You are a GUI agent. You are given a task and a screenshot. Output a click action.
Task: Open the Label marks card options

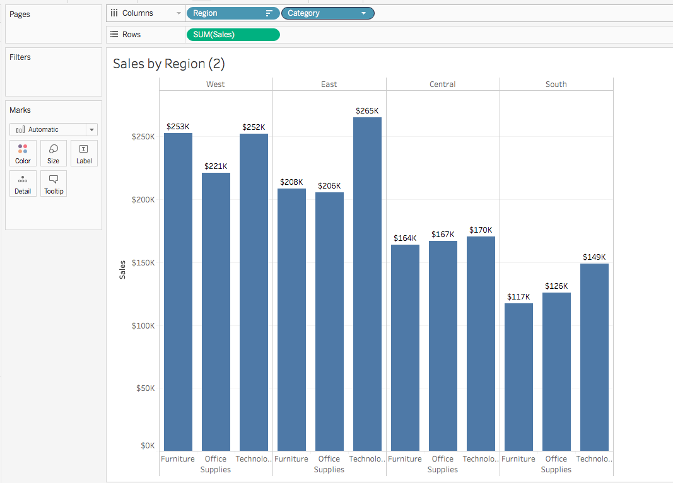[84, 153]
